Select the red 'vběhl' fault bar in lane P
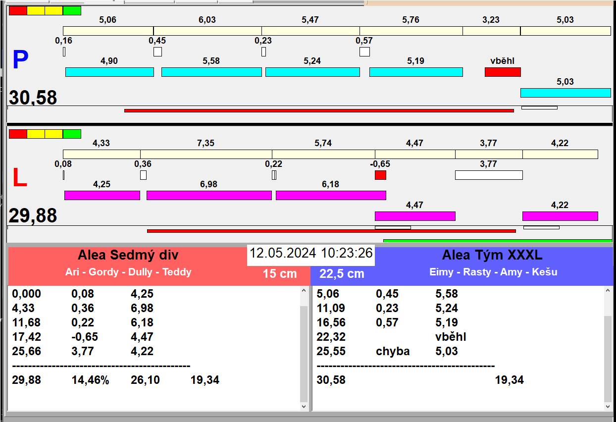 503,72
